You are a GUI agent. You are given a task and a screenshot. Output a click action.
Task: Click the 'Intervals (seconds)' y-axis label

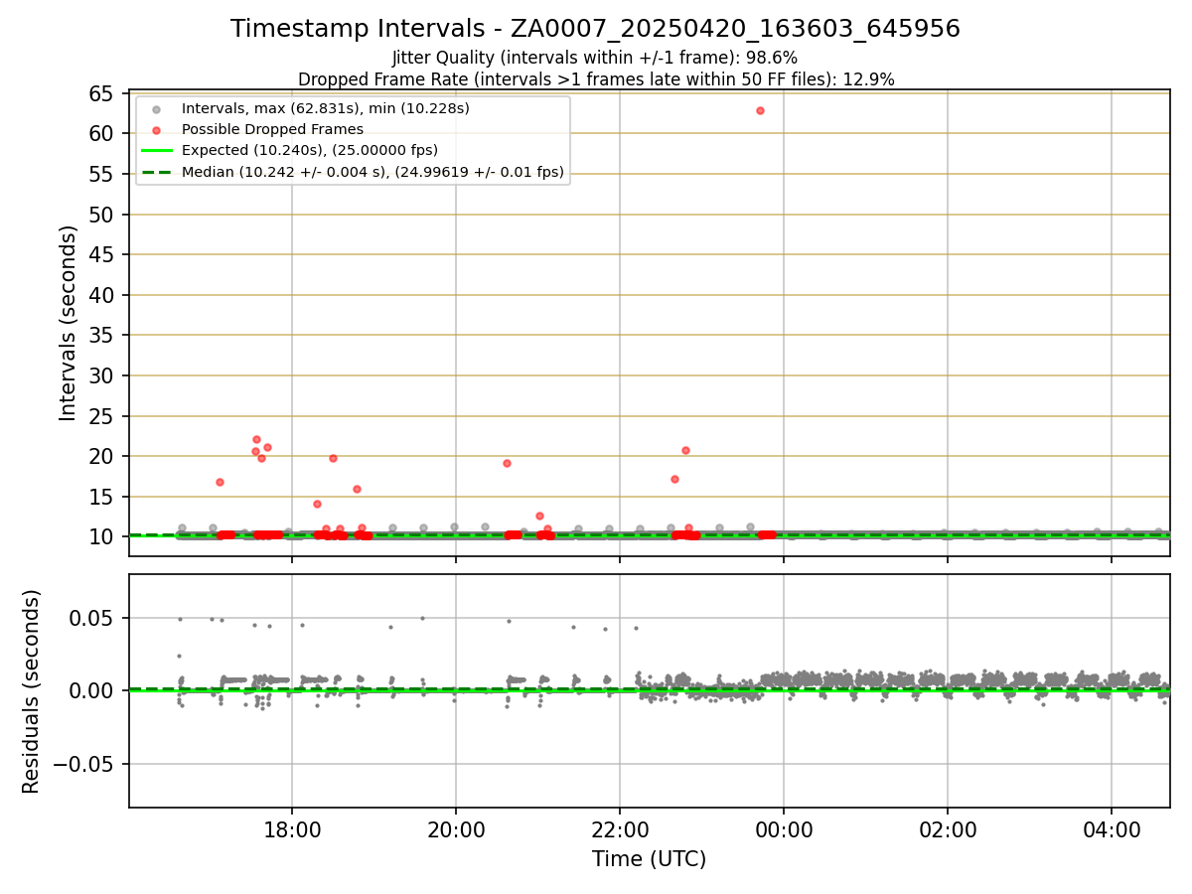pyautogui.click(x=68, y=323)
